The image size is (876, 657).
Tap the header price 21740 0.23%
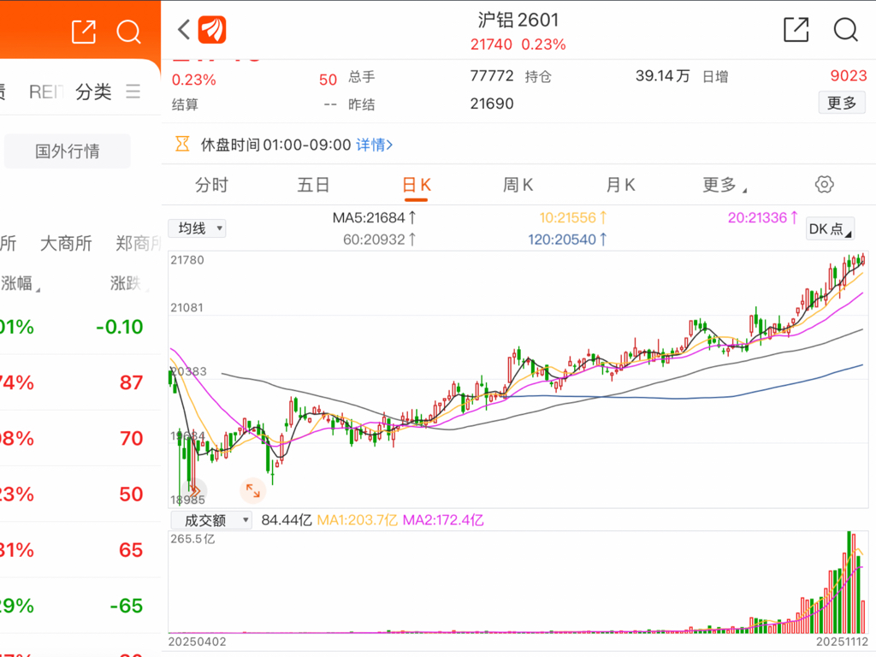[518, 44]
